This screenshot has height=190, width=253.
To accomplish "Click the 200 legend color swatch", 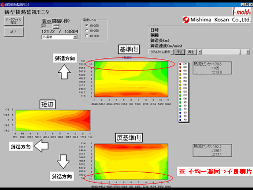I will [180, 64].
